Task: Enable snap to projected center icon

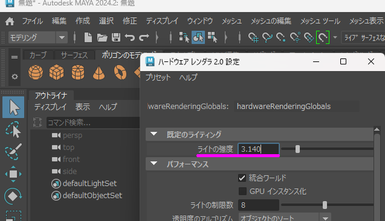Action: click(x=295, y=38)
